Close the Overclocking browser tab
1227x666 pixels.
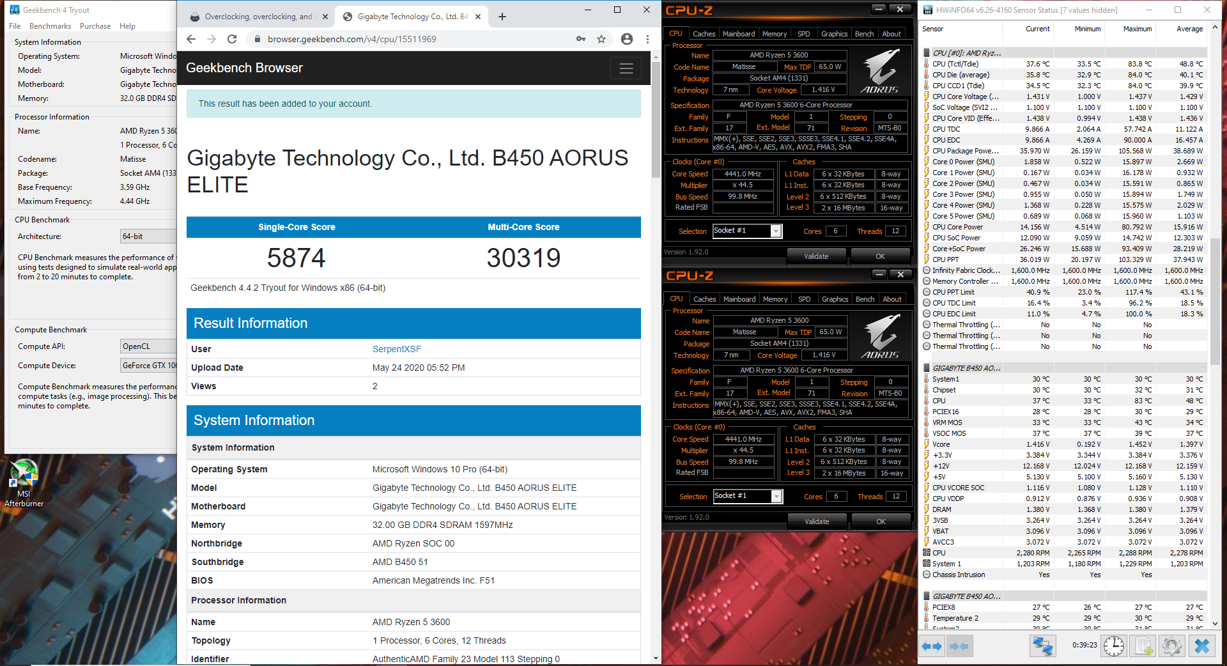(325, 17)
